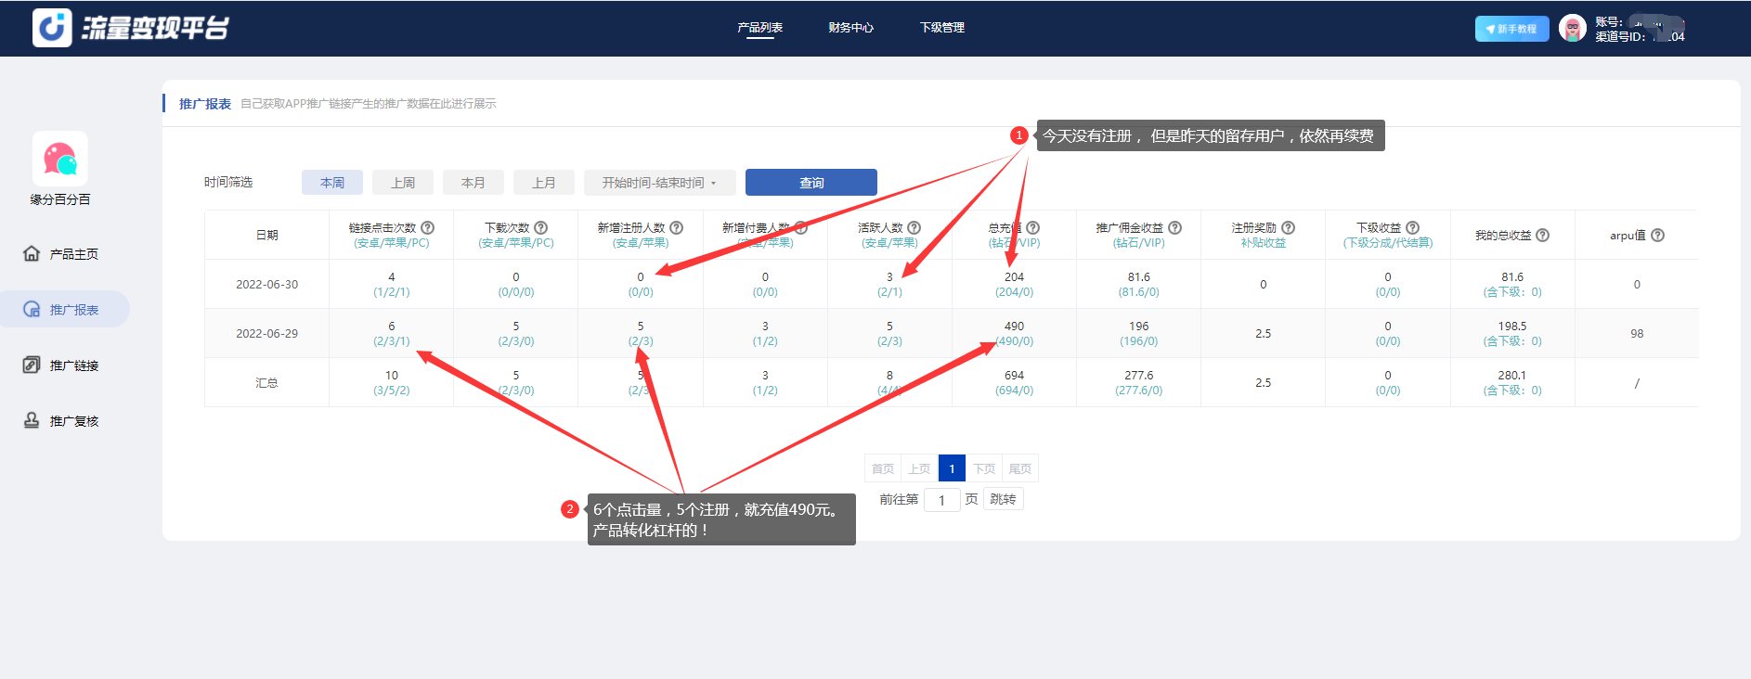Select 推广复核 in the sidebar menu

coord(74,421)
